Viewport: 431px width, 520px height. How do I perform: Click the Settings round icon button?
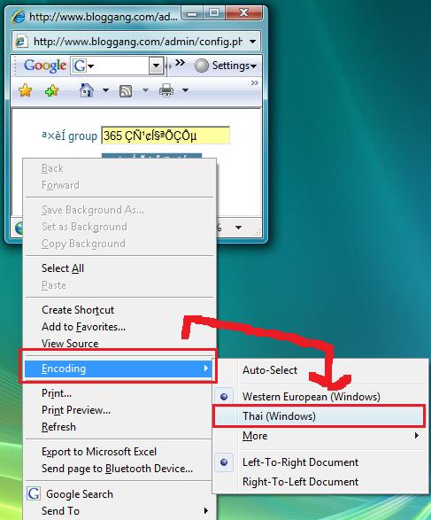click(x=202, y=66)
